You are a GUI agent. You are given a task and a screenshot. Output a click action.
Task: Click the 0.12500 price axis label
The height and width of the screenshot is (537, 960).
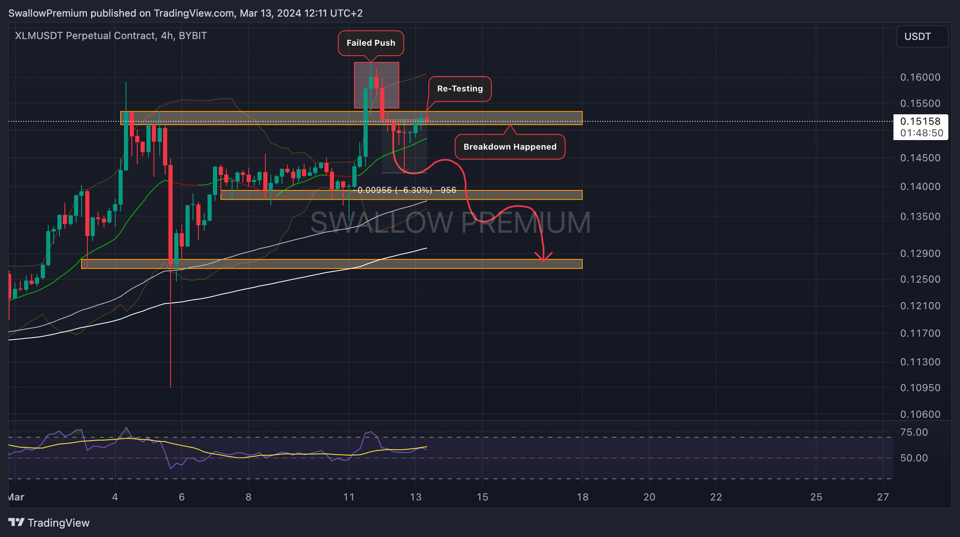tap(920, 279)
